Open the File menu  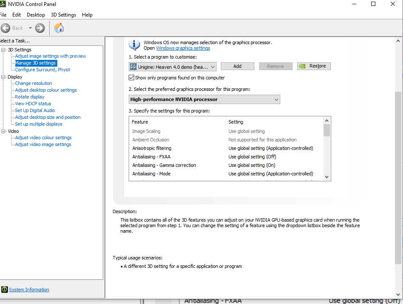pyautogui.click(x=3, y=15)
